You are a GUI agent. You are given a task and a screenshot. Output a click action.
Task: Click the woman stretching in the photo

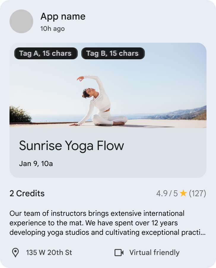100,104
